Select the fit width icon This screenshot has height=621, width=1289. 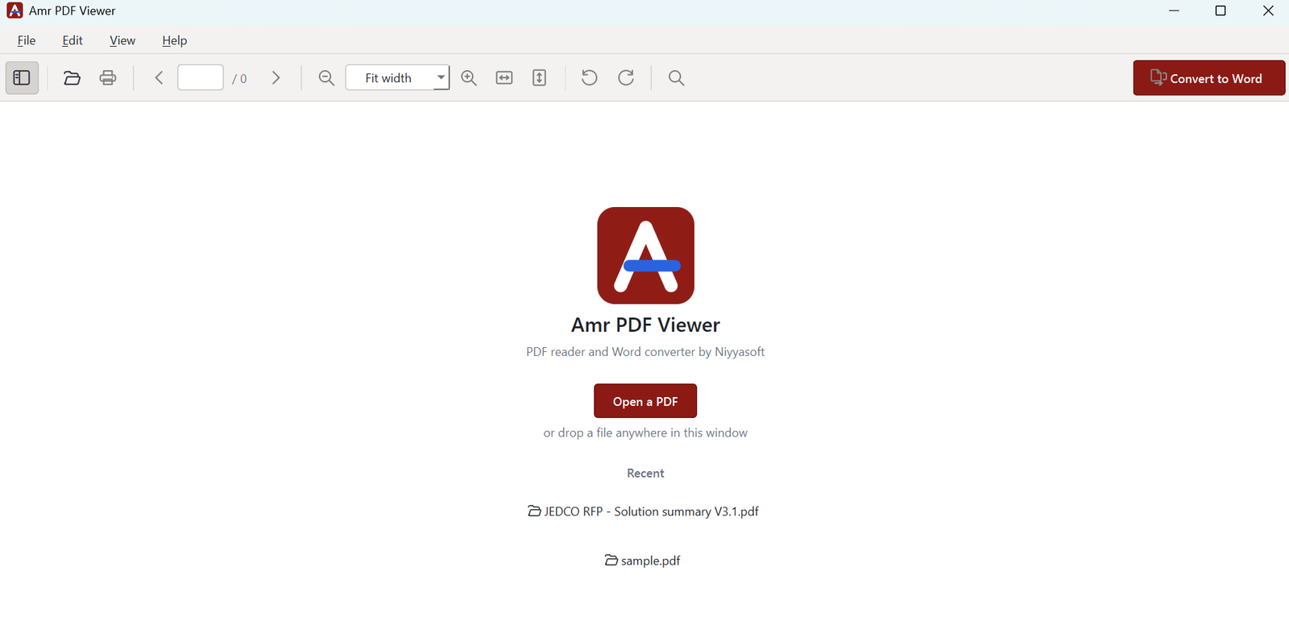tap(504, 78)
